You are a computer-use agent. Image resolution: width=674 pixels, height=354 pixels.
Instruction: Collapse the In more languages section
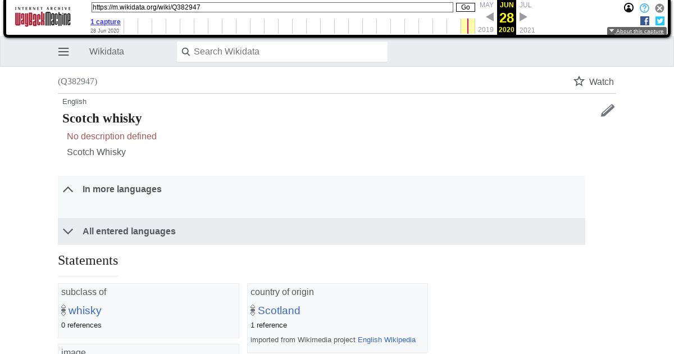pyautogui.click(x=321, y=189)
